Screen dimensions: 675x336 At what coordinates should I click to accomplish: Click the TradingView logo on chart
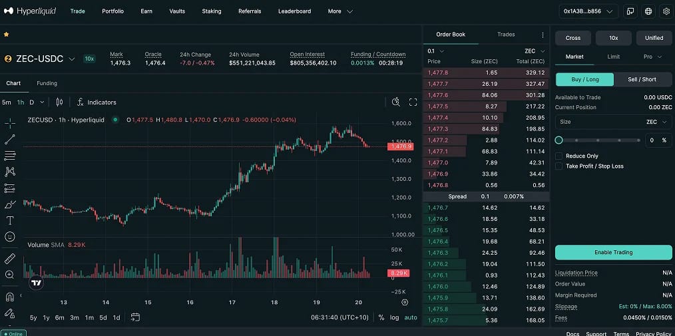tap(37, 283)
